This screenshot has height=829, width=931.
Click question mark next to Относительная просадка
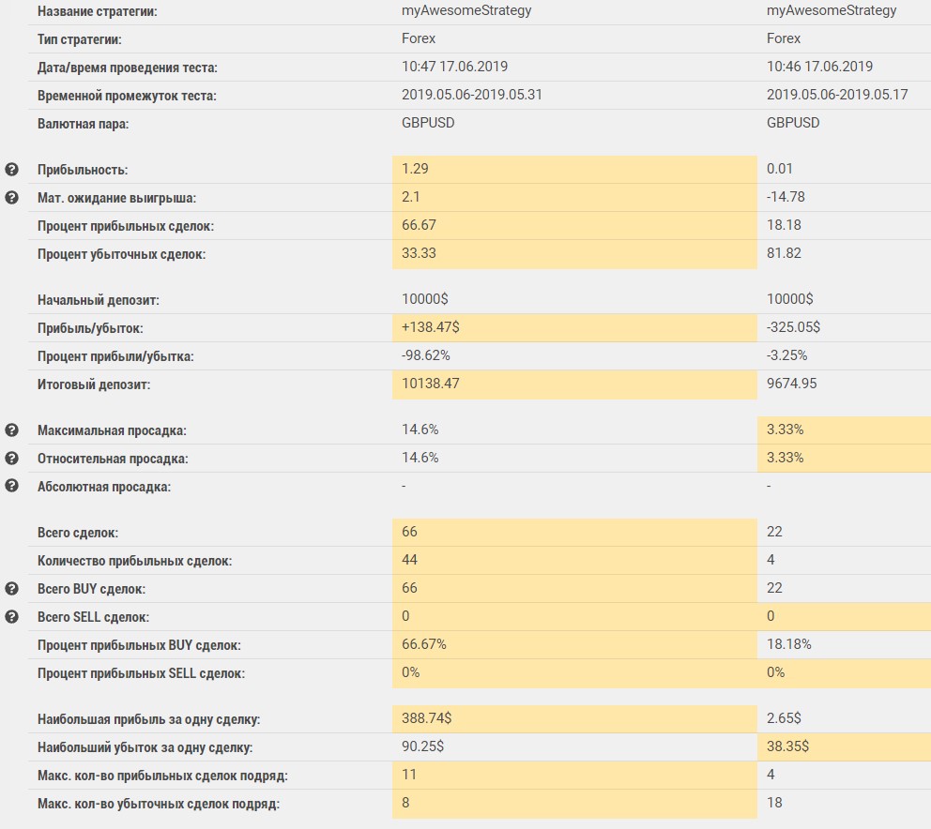tap(12, 459)
